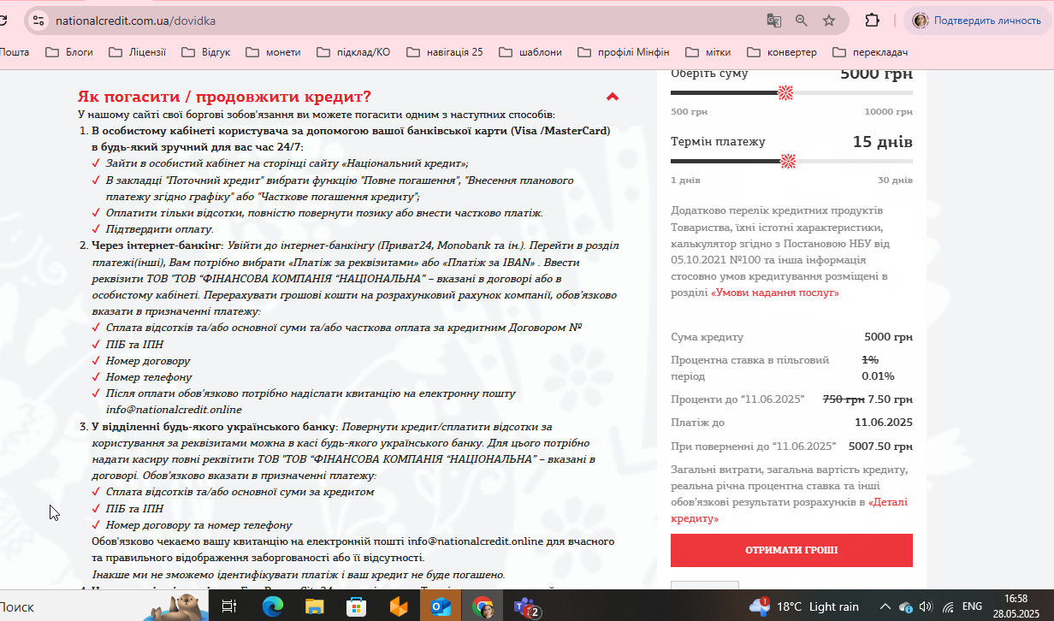Collapse the Як погасити / продовжити кредит section
The image size is (1054, 621).
pos(613,97)
